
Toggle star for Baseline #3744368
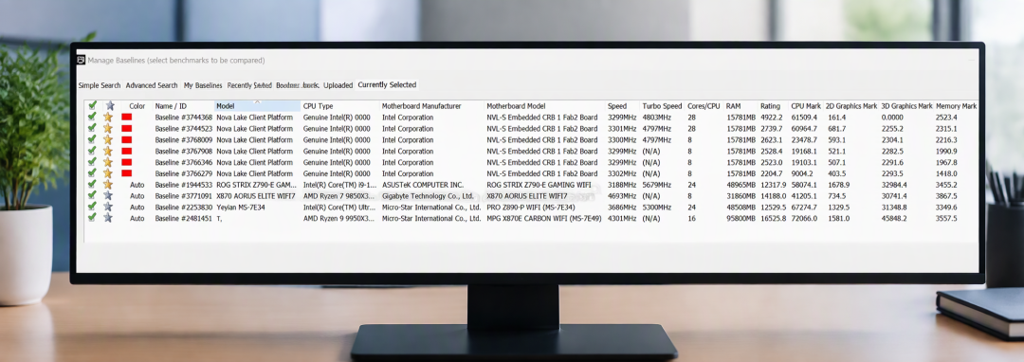pyautogui.click(x=108, y=118)
